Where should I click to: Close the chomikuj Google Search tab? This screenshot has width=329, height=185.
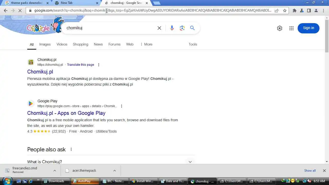(147, 3)
